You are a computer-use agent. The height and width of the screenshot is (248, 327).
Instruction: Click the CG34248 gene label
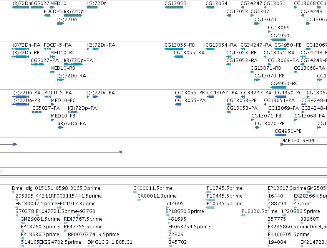311,12
